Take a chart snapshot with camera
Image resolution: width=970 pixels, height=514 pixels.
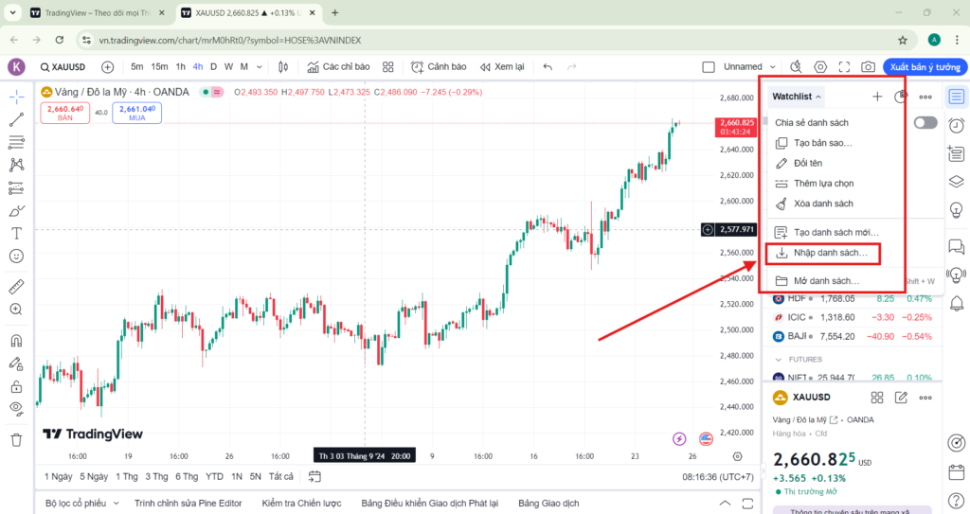[x=868, y=67]
